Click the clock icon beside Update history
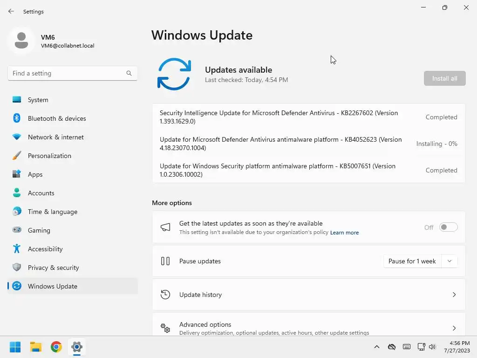 pyautogui.click(x=165, y=295)
